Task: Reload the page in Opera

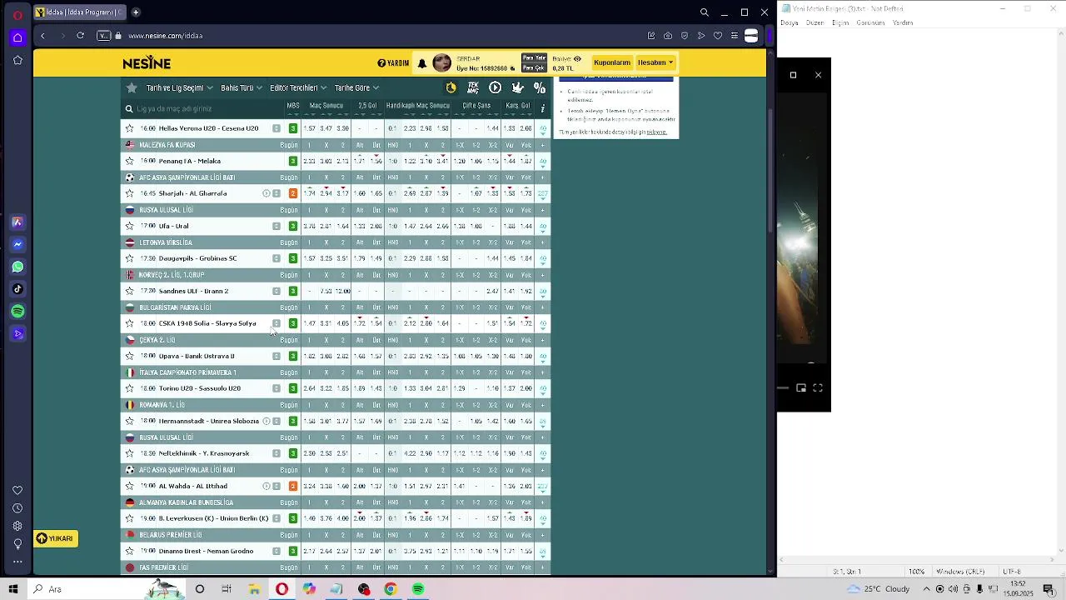Action: [x=80, y=36]
